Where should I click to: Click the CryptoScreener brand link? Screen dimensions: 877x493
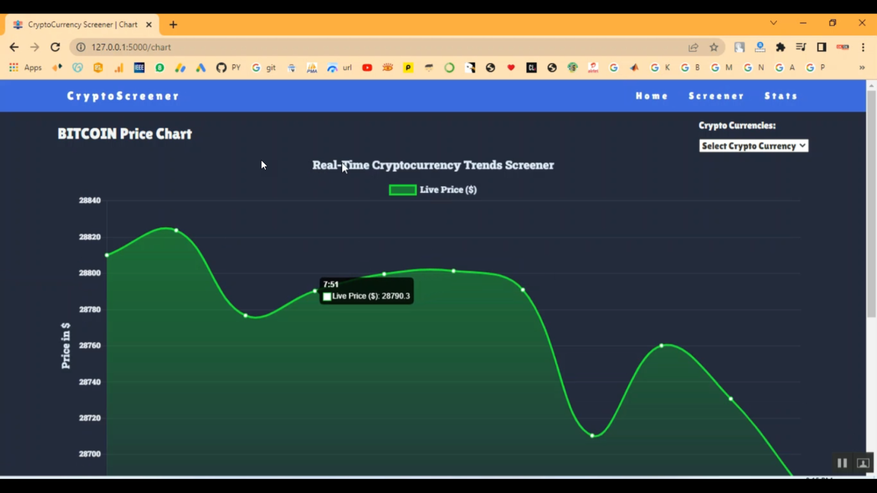pos(122,96)
